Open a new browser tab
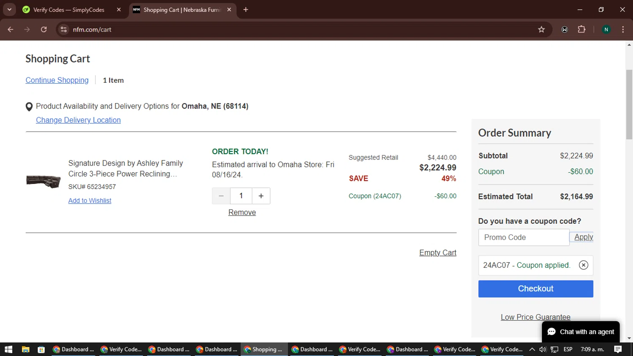The image size is (633, 356). point(246,10)
